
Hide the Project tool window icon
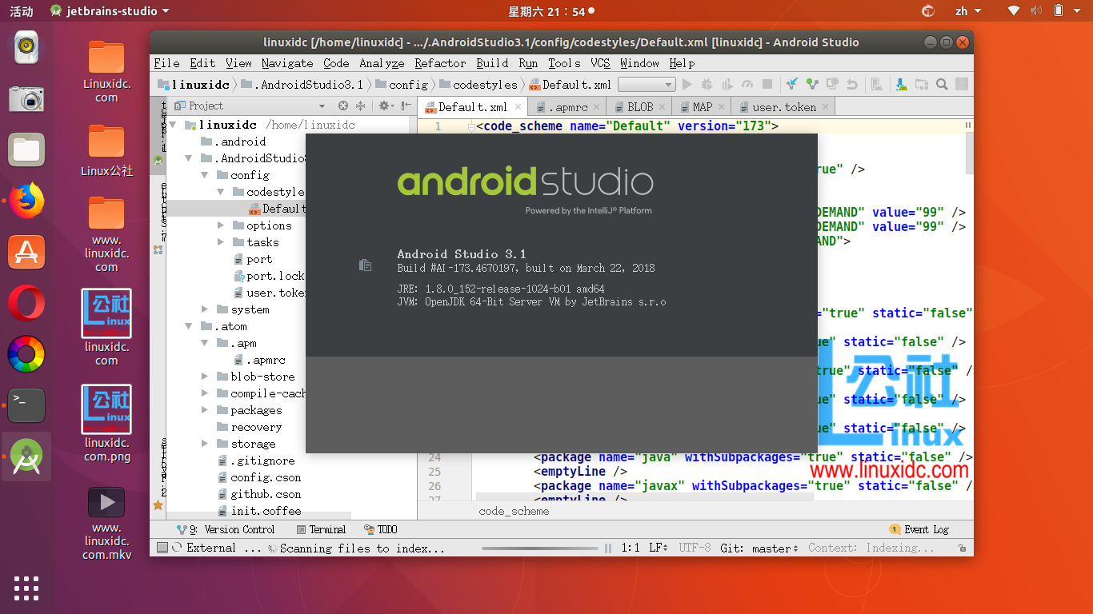[x=406, y=106]
